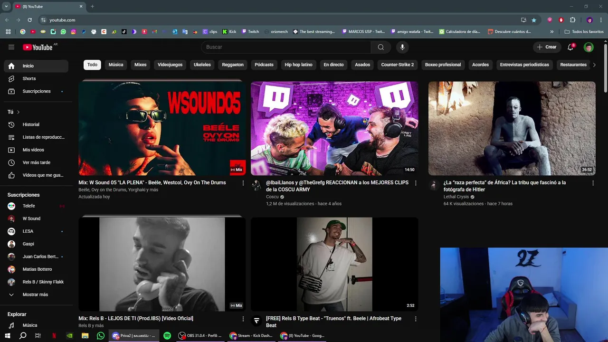Click the search magnifier button
This screenshot has width=608, height=342.
tap(381, 47)
